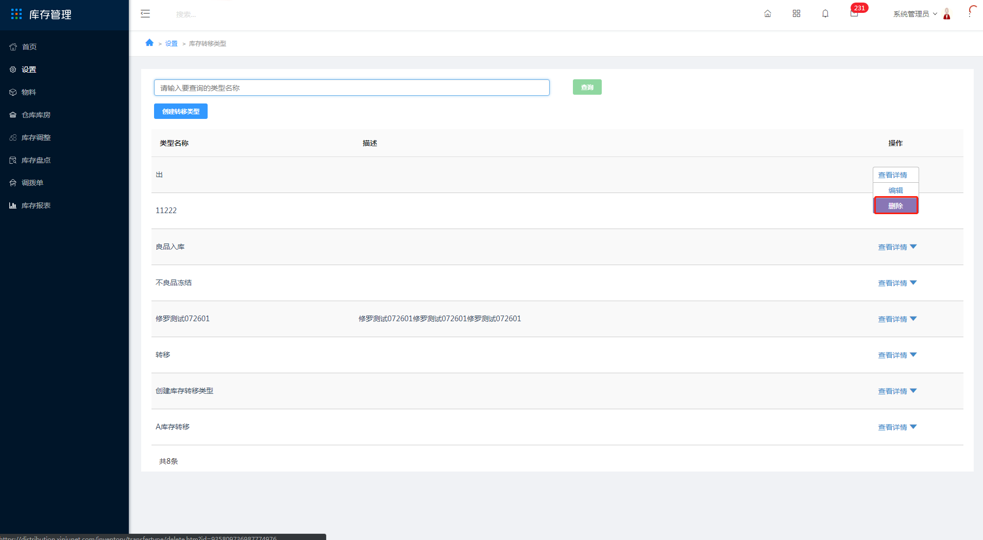Open the notification bell icon
The width and height of the screenshot is (983, 540).
[825, 14]
